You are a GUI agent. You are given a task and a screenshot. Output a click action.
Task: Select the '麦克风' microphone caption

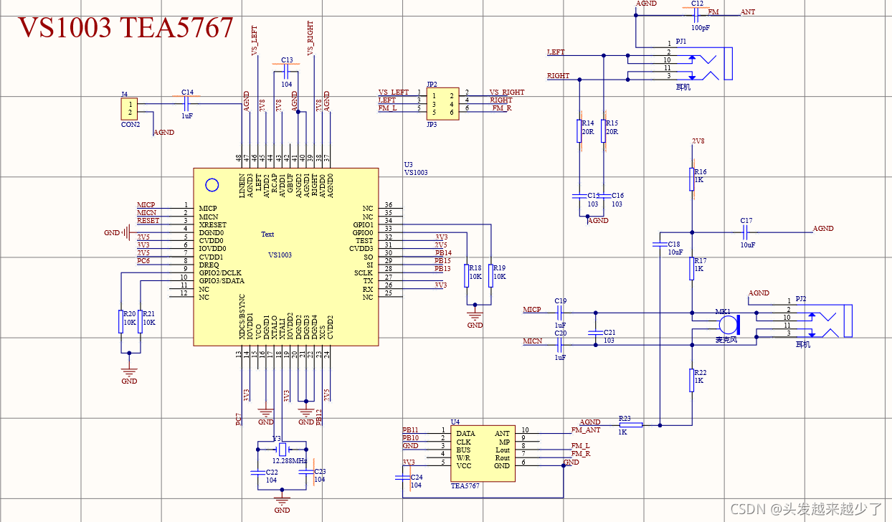pyautogui.click(x=726, y=338)
